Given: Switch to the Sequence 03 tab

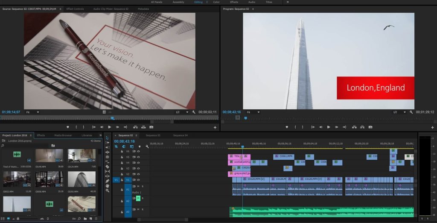Looking at the screenshot, I should [153, 135].
